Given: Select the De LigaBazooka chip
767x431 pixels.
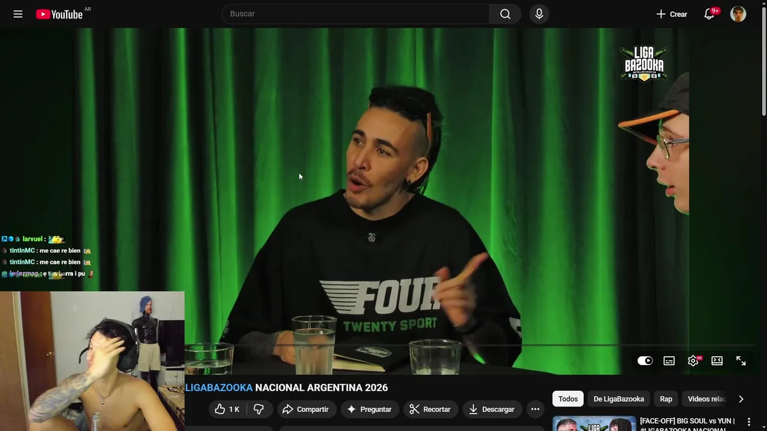Looking at the screenshot, I should (618, 399).
